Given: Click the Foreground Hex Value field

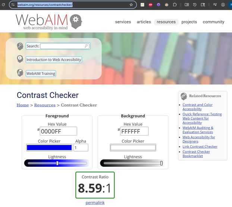Looking at the screenshot, I should (59, 131).
